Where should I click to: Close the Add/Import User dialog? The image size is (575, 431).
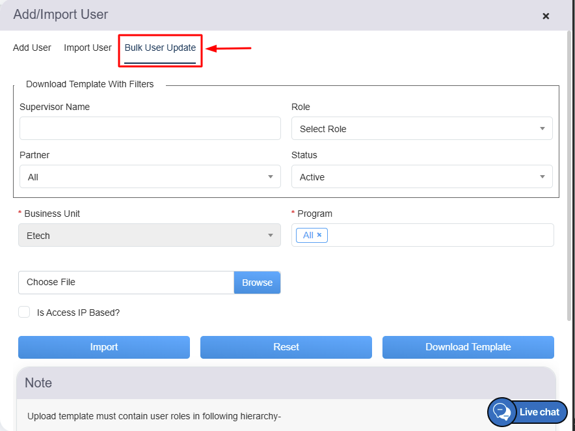[546, 16]
